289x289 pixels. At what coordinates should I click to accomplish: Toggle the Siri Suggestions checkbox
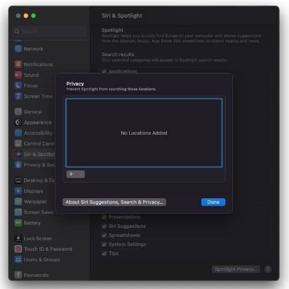coord(104,226)
